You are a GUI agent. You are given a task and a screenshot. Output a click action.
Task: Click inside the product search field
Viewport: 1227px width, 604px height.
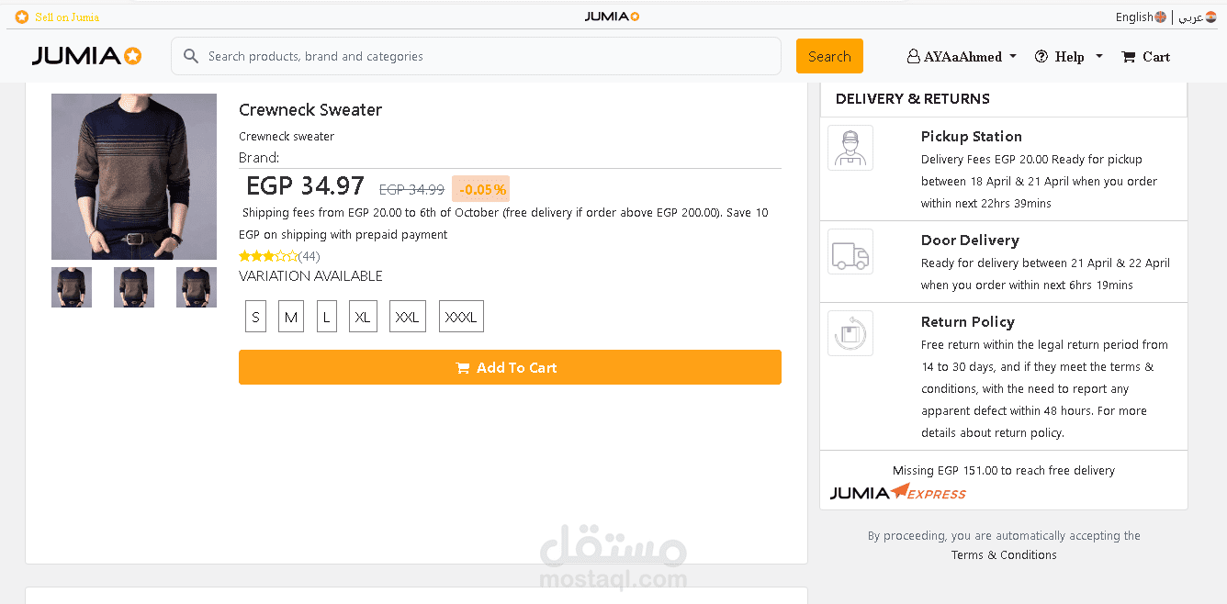[x=487, y=57]
